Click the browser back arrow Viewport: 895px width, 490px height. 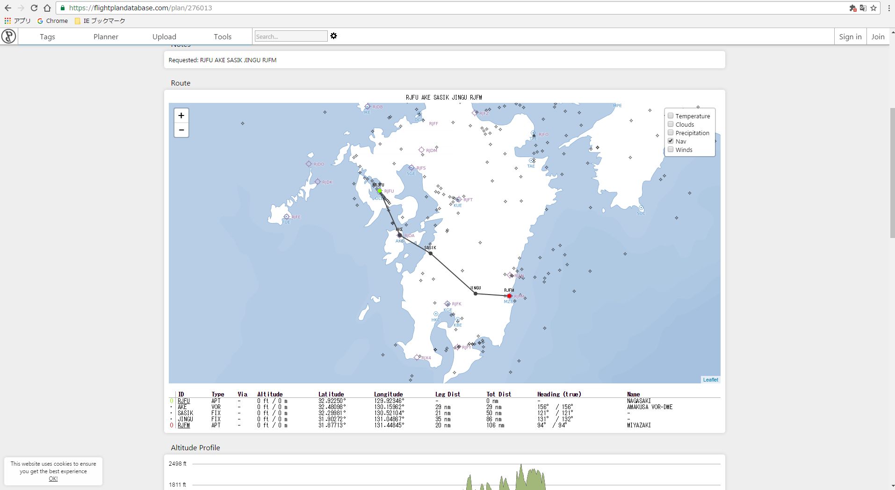click(x=8, y=8)
